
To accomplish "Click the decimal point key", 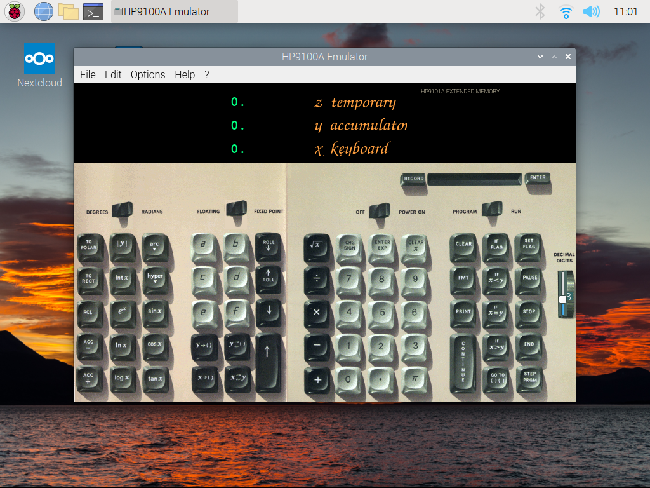I will pyautogui.click(x=381, y=379).
